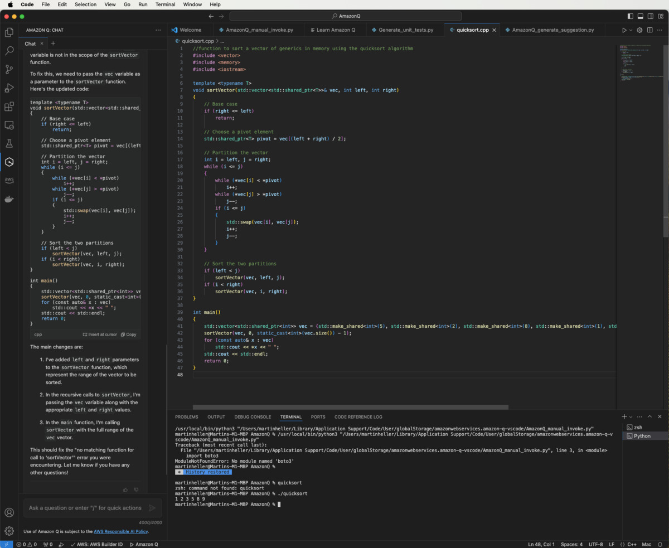Open chat panel more actions menu

[158, 30]
